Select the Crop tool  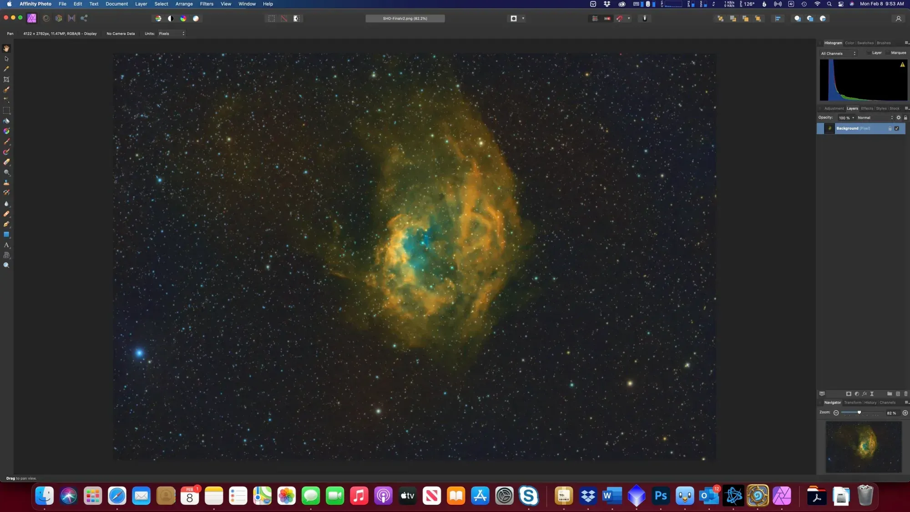(6, 79)
